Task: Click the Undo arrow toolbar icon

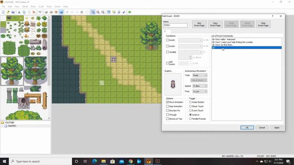Action: 40,12
